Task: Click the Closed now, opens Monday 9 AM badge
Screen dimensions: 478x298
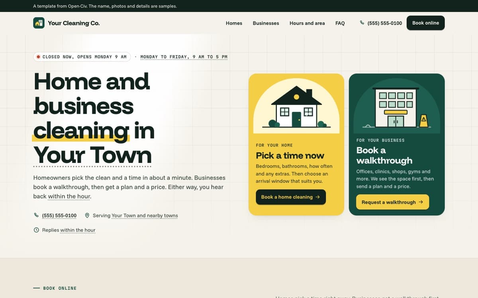Action: [x=82, y=57]
